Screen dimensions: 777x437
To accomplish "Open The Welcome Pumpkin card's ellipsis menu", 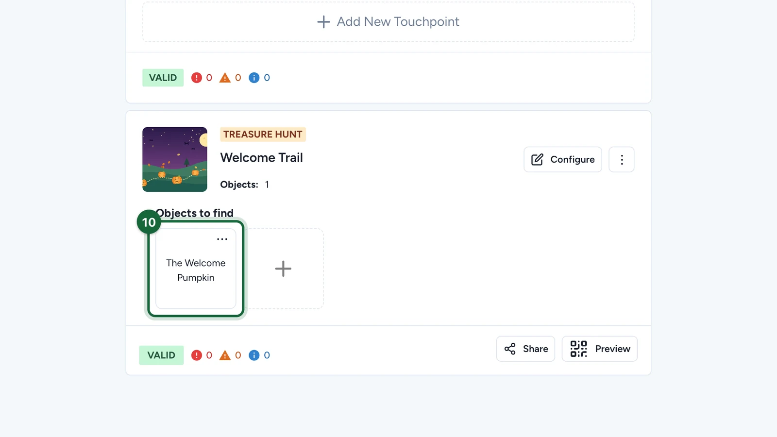I will (x=222, y=239).
